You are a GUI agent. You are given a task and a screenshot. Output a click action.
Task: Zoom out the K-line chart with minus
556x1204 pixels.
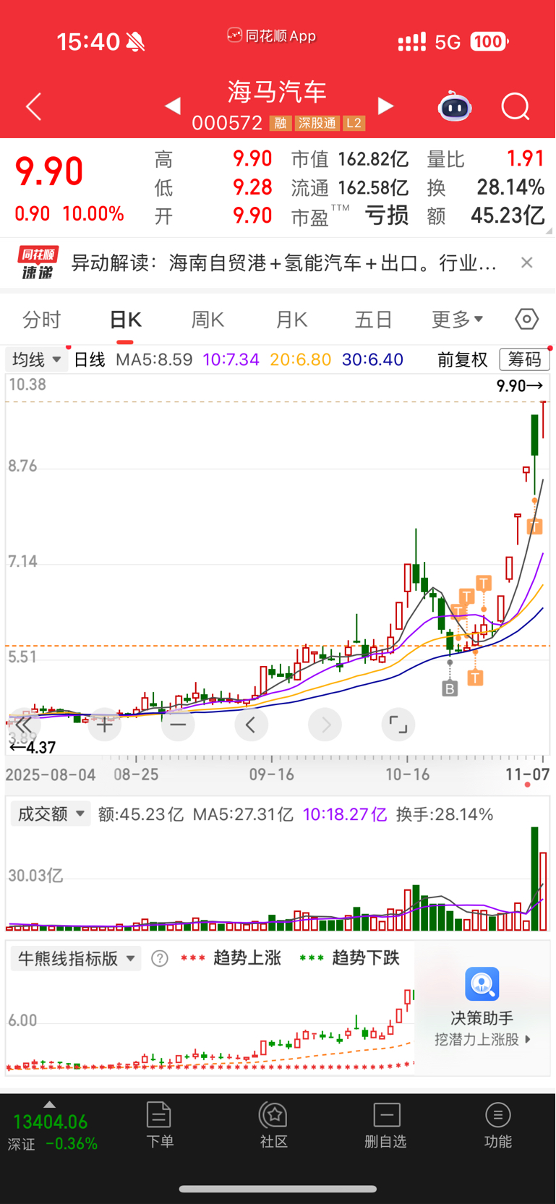click(x=178, y=725)
